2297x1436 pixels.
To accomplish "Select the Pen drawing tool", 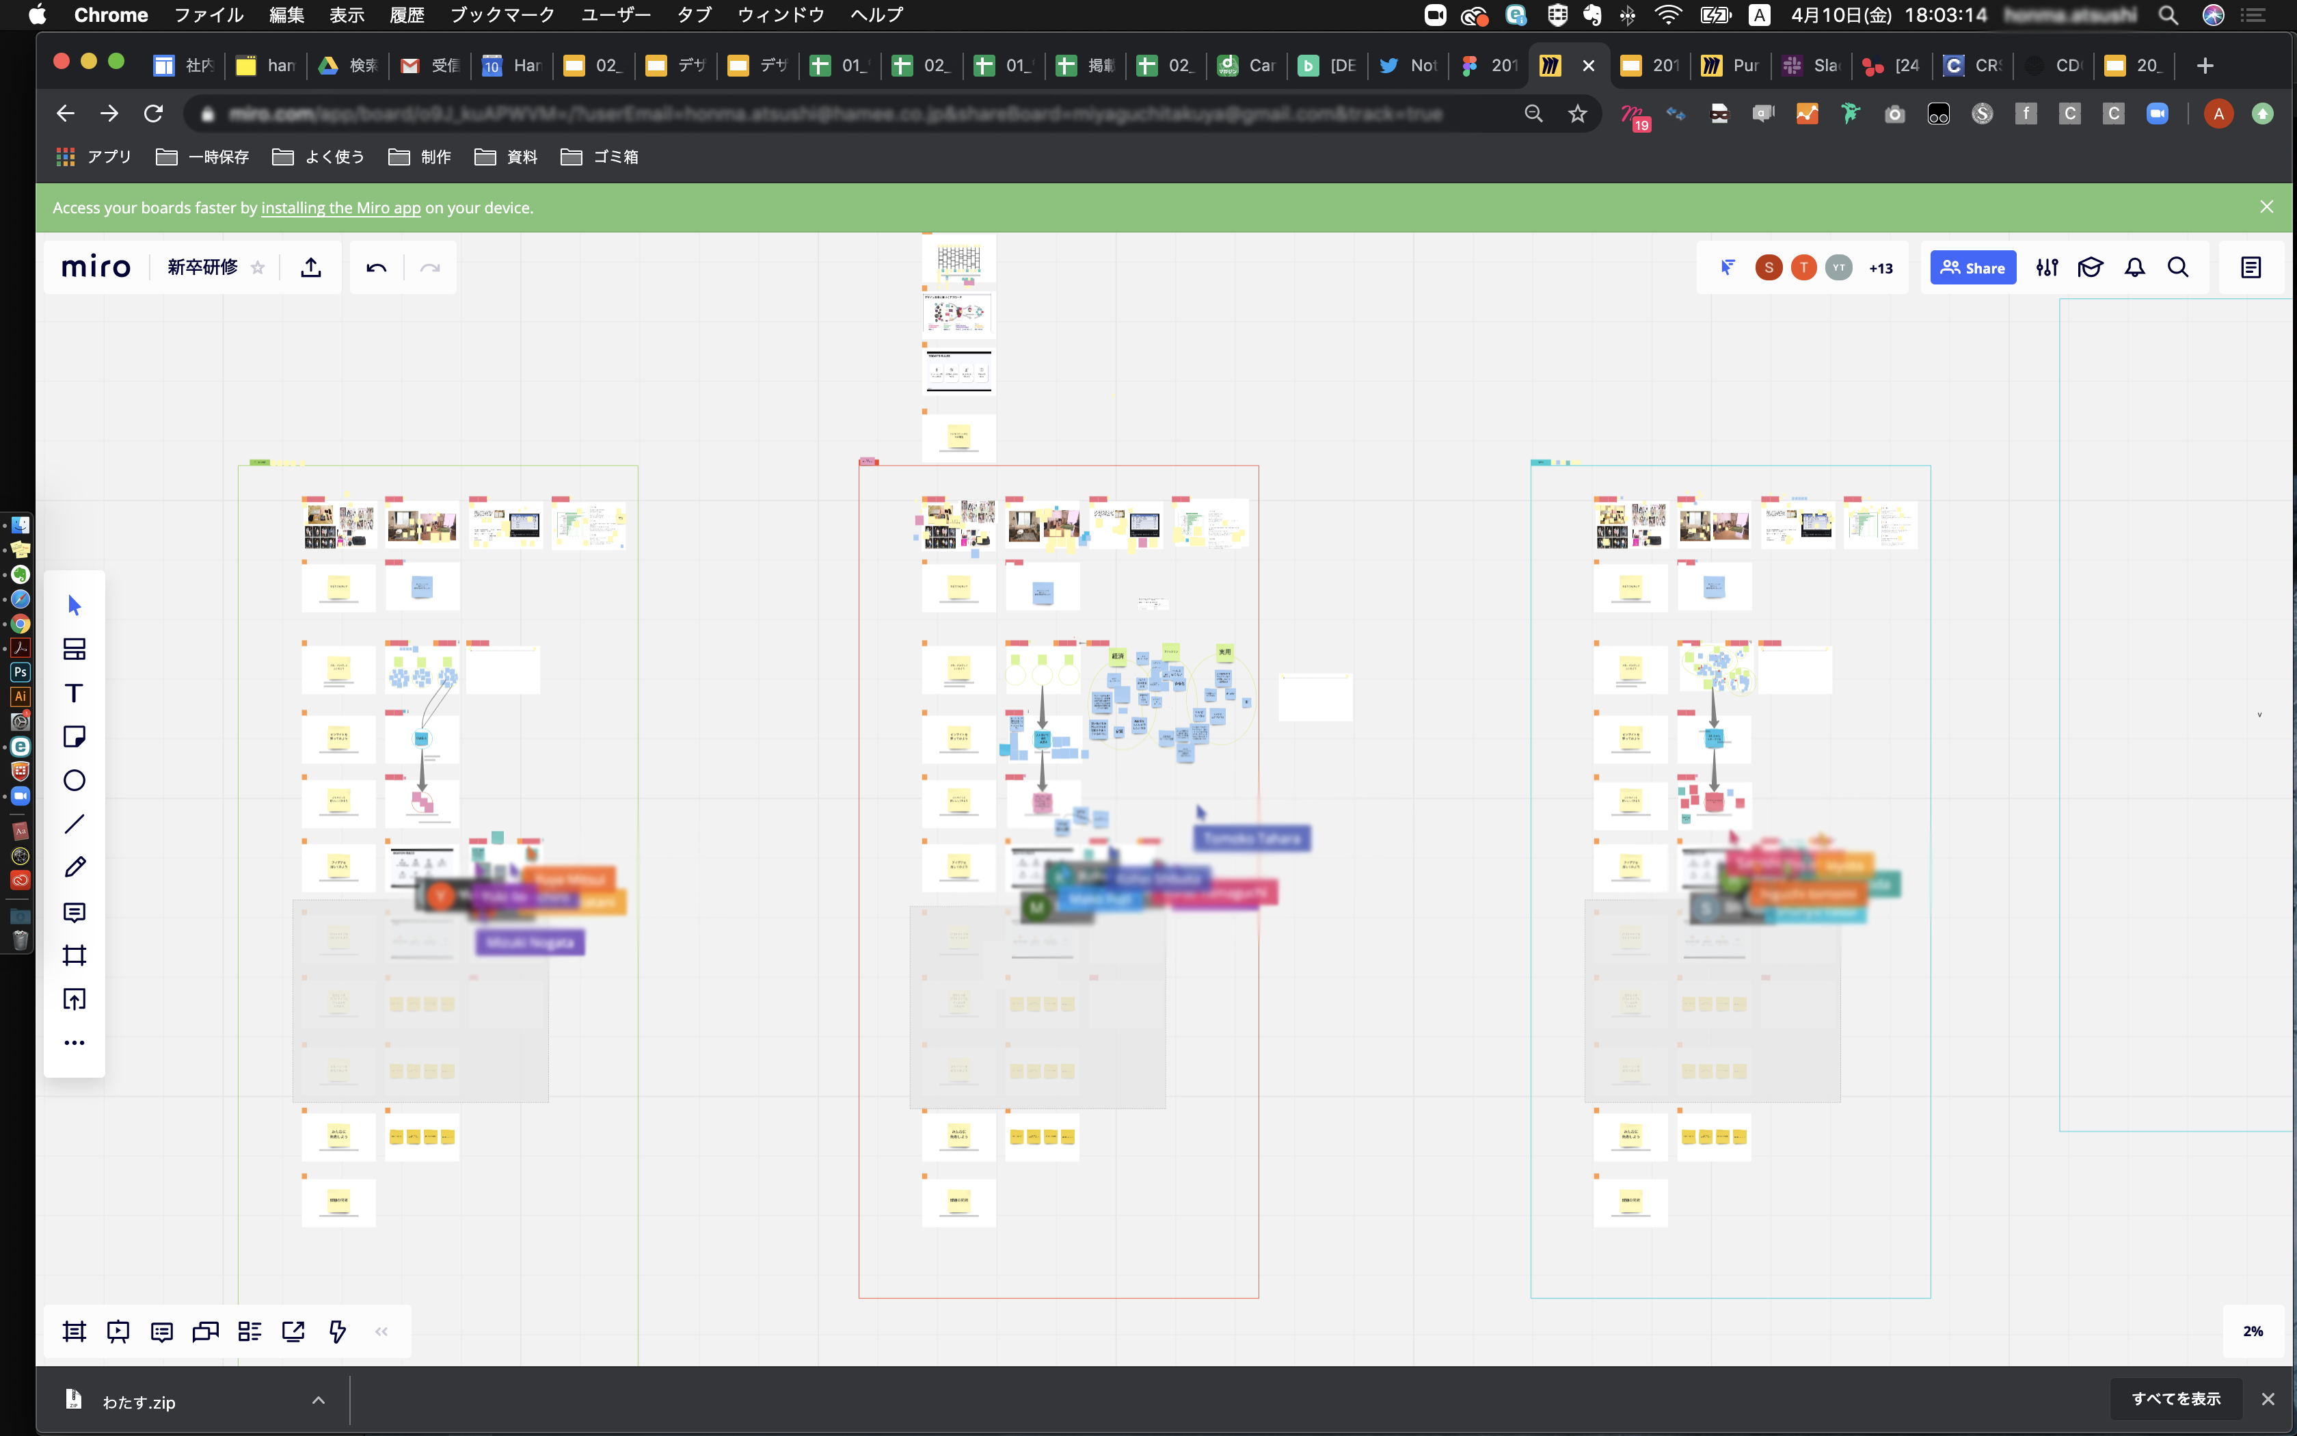I will pyautogui.click(x=74, y=867).
